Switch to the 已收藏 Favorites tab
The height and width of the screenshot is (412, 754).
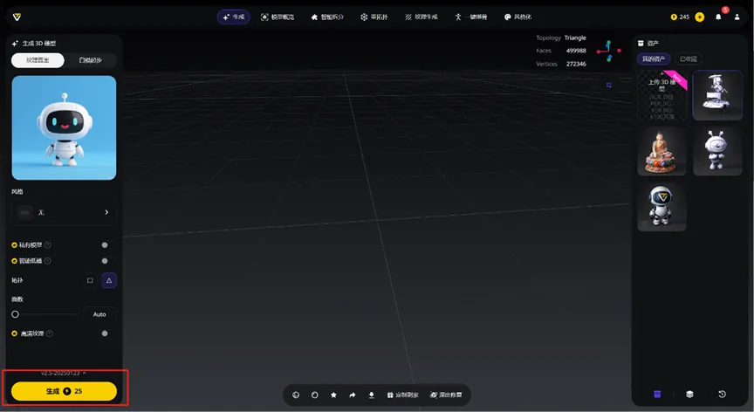tap(689, 58)
